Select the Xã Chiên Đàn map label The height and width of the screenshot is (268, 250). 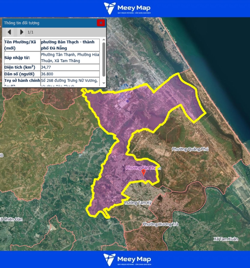(11, 219)
